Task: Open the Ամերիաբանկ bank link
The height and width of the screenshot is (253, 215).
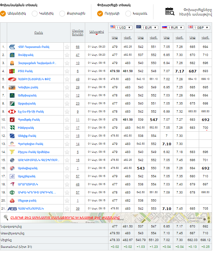Action: (28, 95)
